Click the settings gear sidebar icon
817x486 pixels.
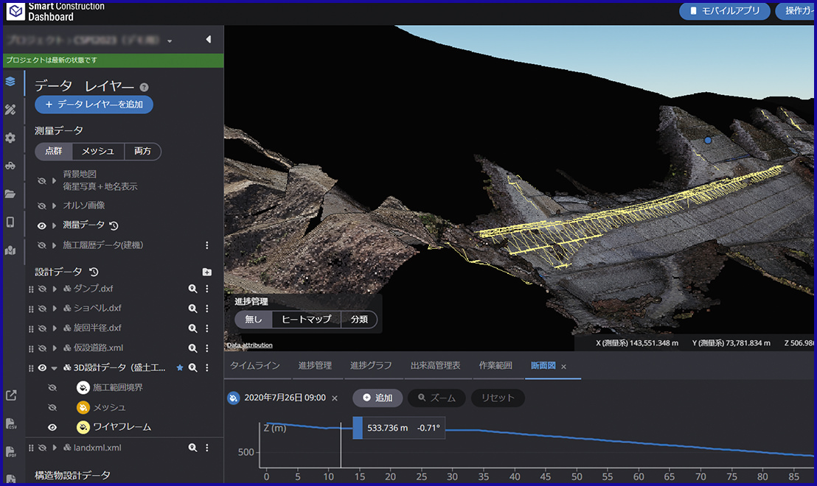click(10, 138)
